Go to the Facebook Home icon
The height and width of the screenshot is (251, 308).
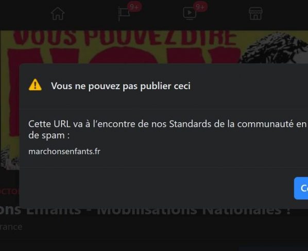tap(58, 13)
